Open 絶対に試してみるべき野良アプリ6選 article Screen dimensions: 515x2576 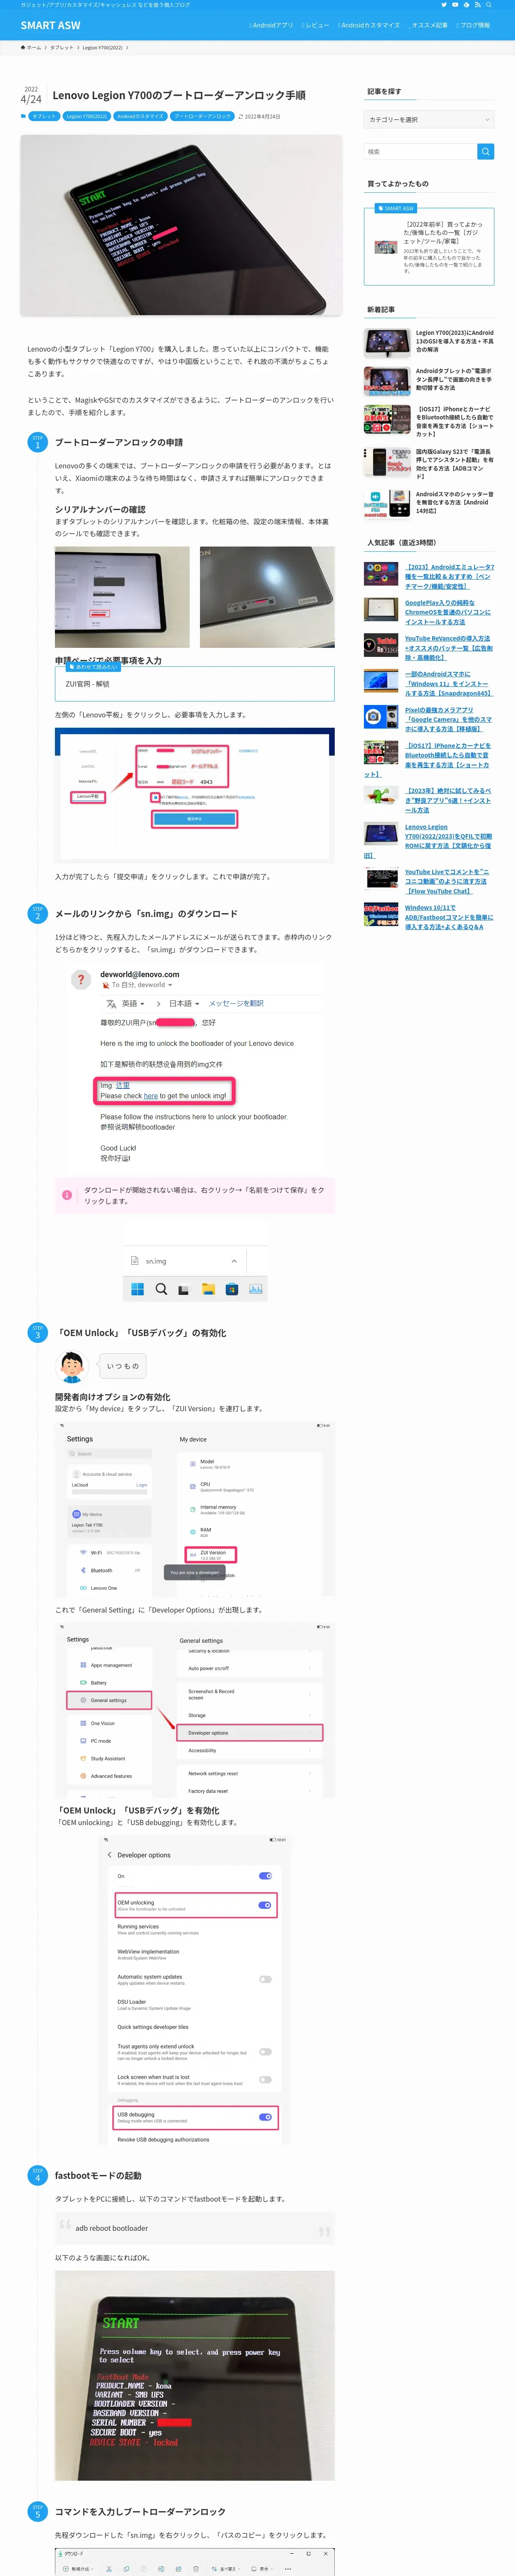pyautogui.click(x=448, y=800)
